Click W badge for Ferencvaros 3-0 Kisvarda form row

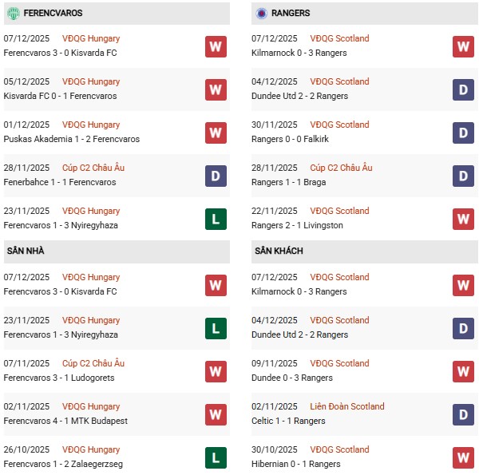pyautogui.click(x=216, y=46)
